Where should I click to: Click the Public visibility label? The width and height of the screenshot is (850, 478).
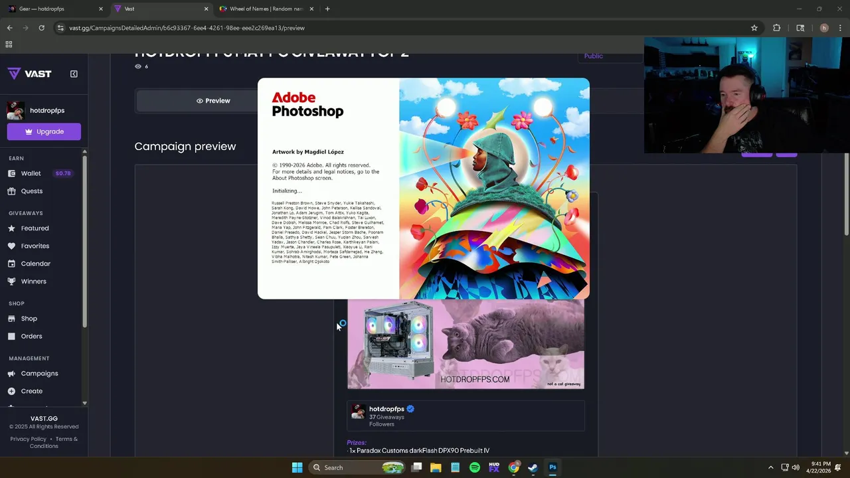tap(593, 56)
